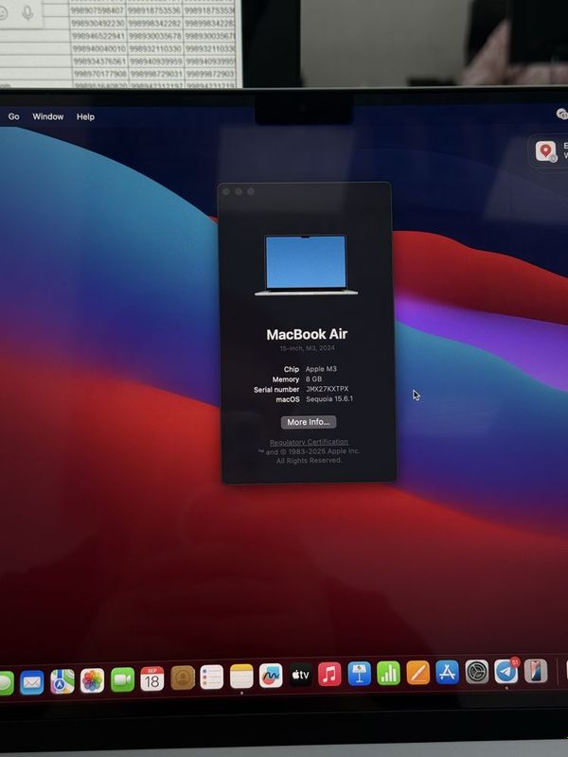Click the More Info... button
The height and width of the screenshot is (757, 568).
309,422
